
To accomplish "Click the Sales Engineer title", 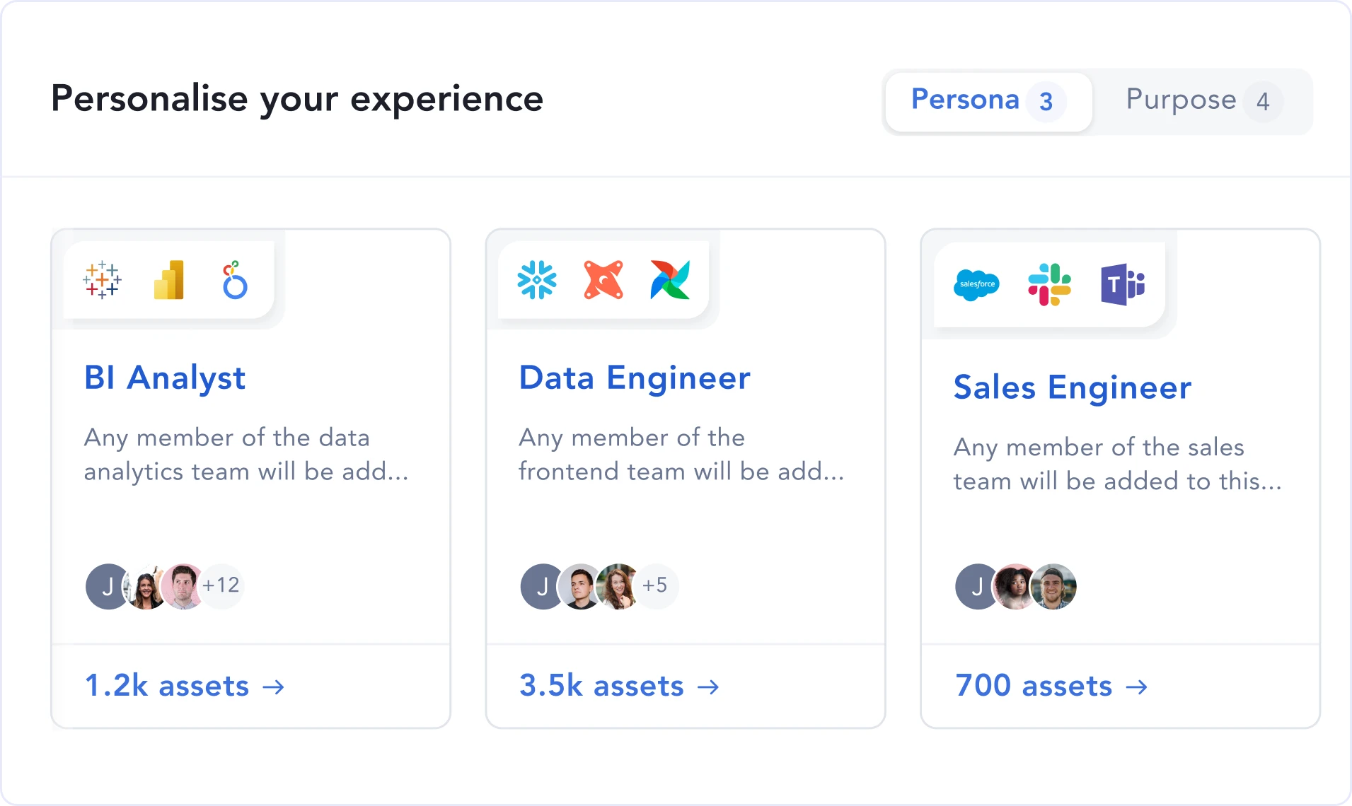I will coord(1073,387).
